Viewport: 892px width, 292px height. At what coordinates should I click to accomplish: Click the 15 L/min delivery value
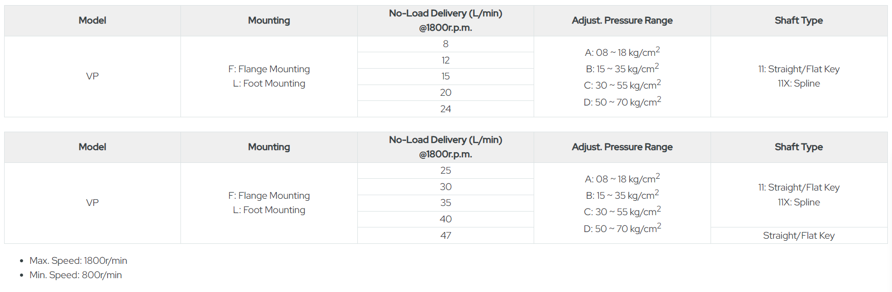pos(445,76)
